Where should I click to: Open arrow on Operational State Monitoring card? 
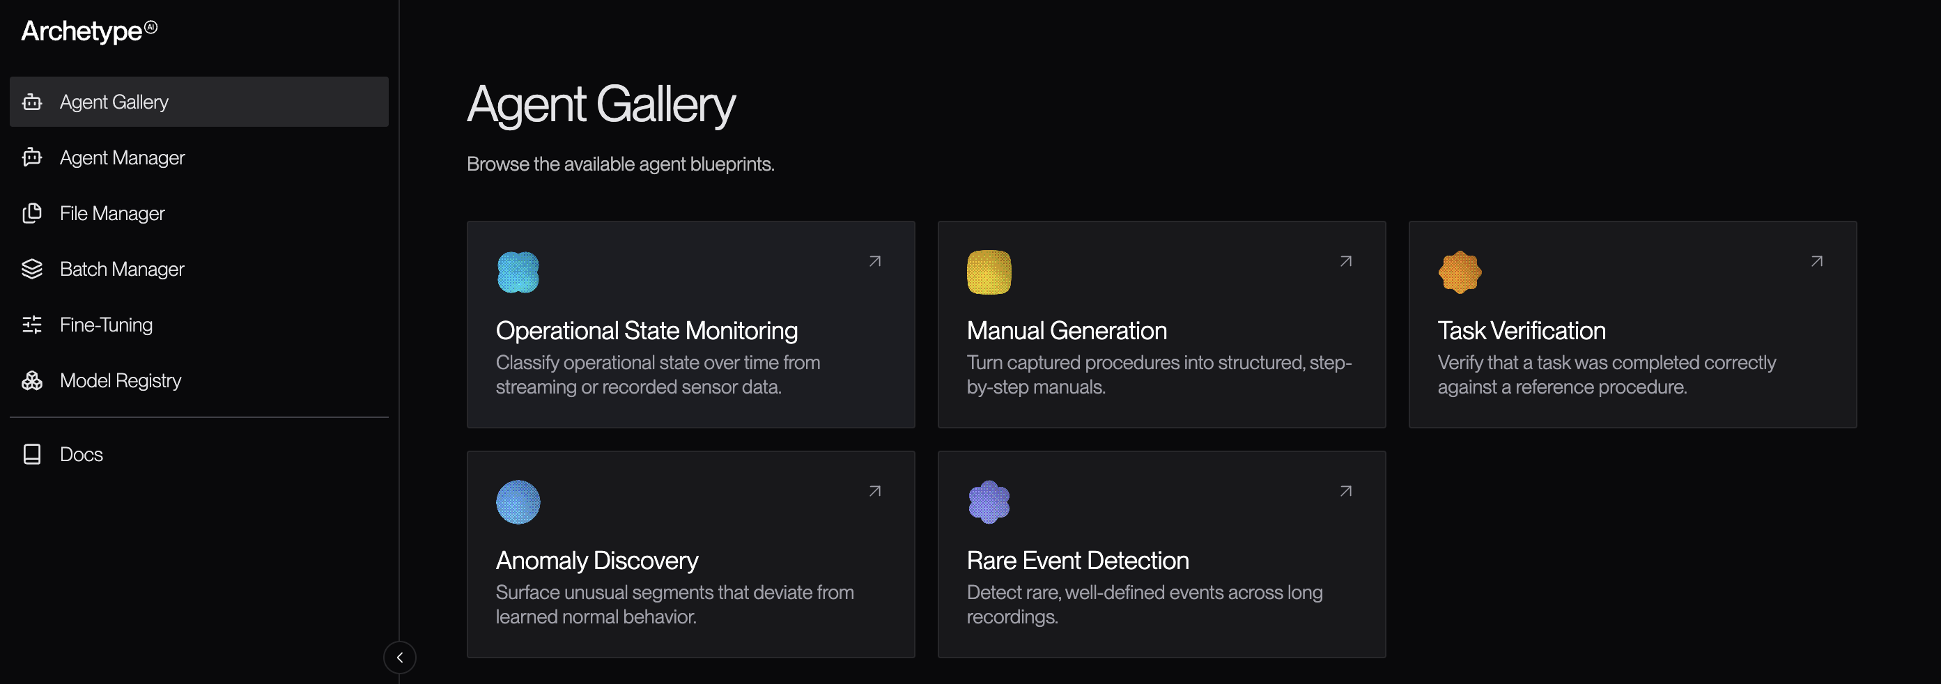875,261
